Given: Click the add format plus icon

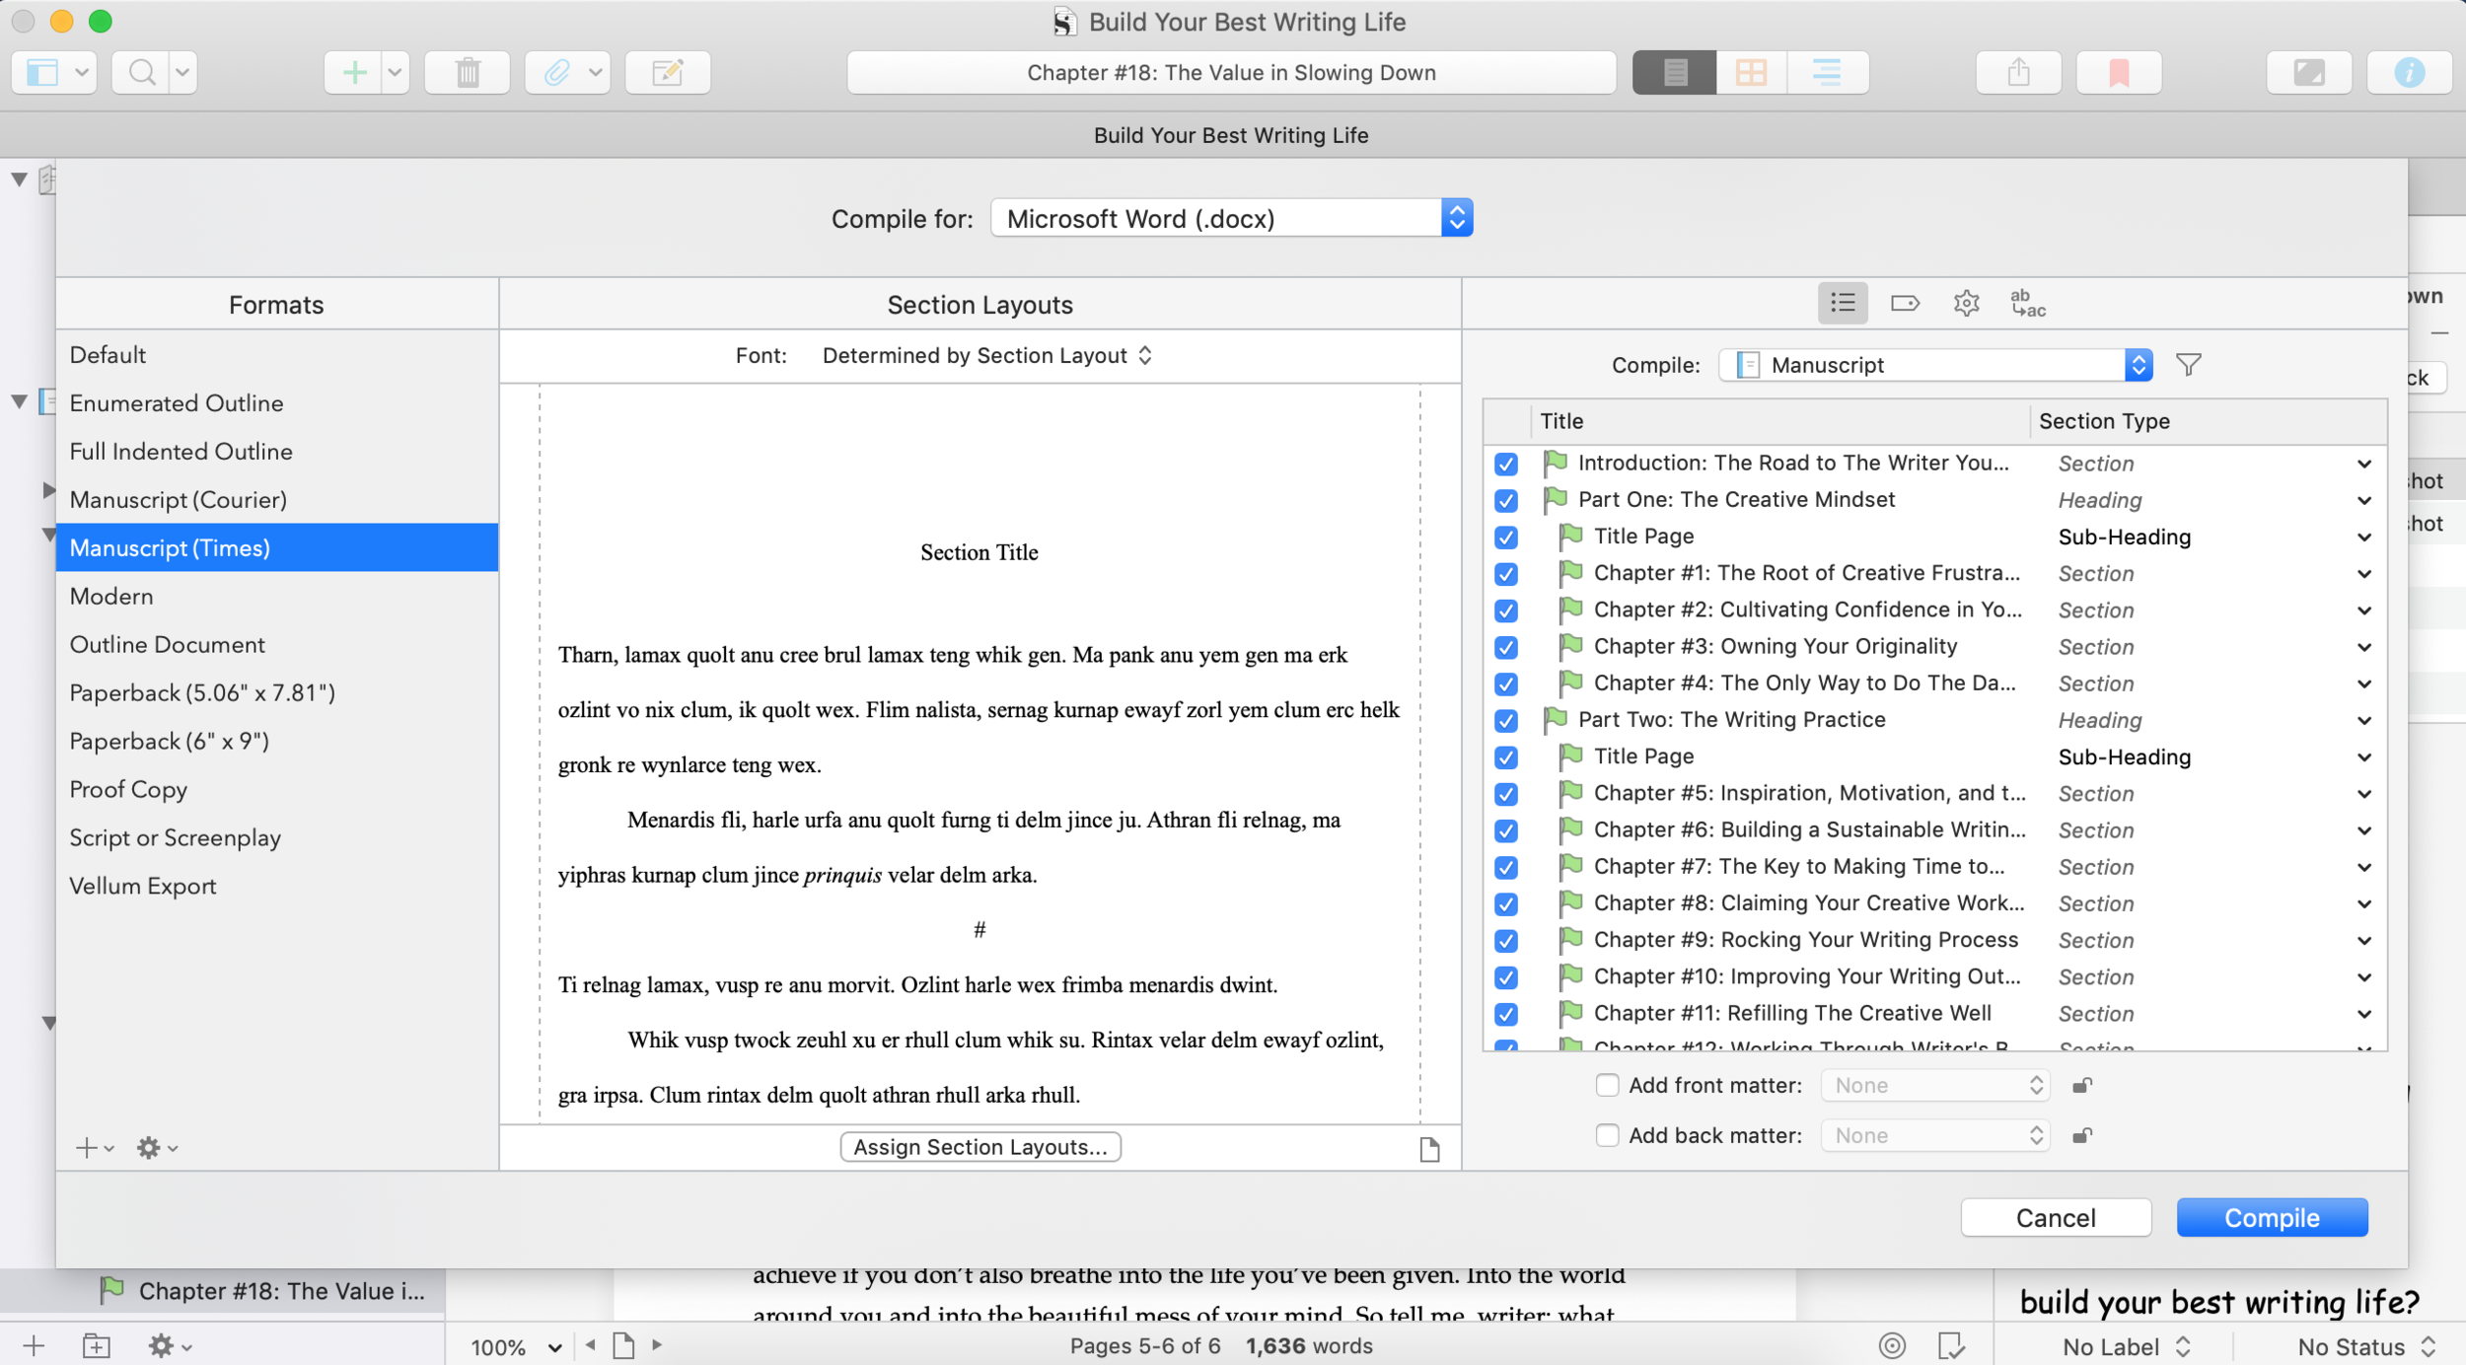Looking at the screenshot, I should [95, 1148].
